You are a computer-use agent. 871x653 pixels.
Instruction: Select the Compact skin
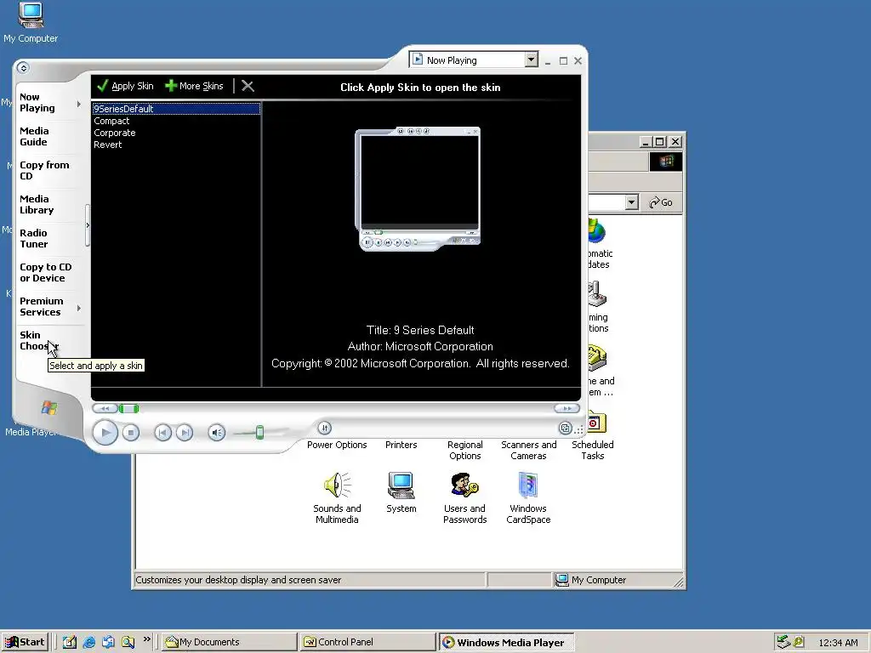click(x=111, y=121)
